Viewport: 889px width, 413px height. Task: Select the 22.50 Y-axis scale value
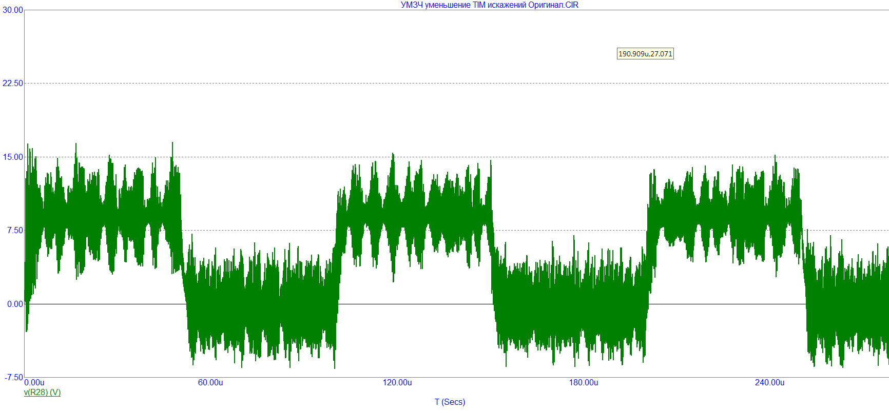click(13, 83)
